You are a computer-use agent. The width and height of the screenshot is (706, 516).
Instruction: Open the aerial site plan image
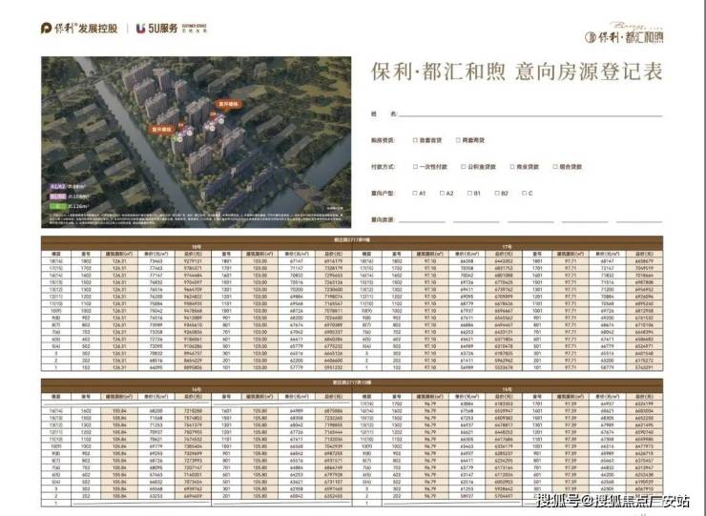click(x=197, y=142)
